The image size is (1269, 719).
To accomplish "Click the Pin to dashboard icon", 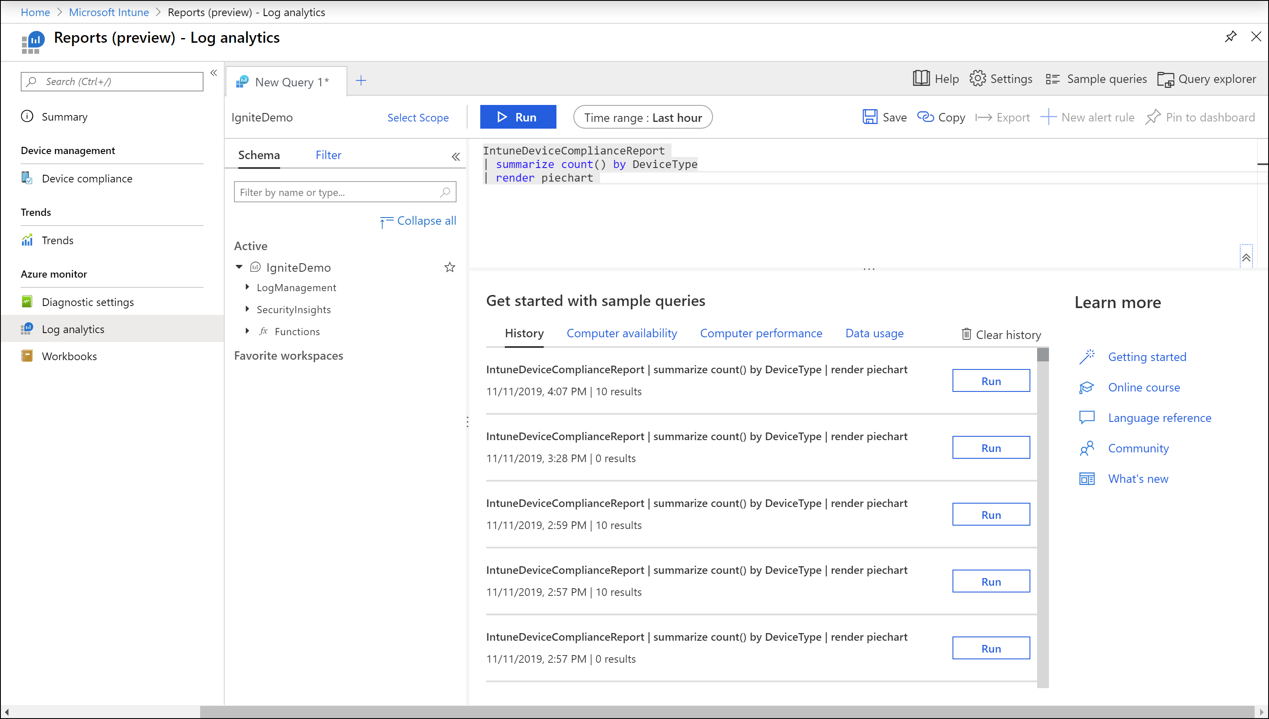I will pos(1155,117).
